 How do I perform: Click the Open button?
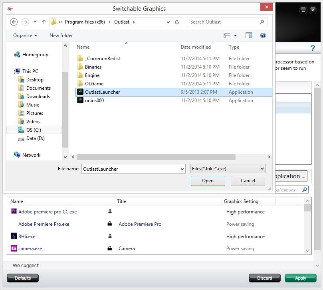point(208,181)
